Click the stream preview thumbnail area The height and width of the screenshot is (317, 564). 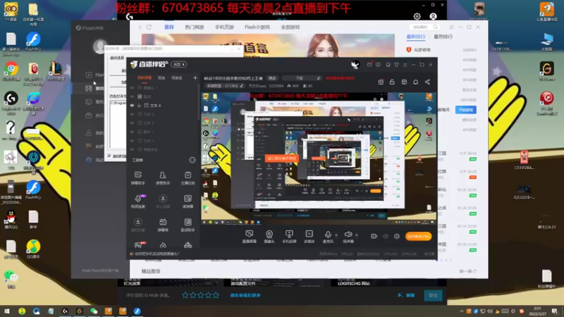coord(319,158)
